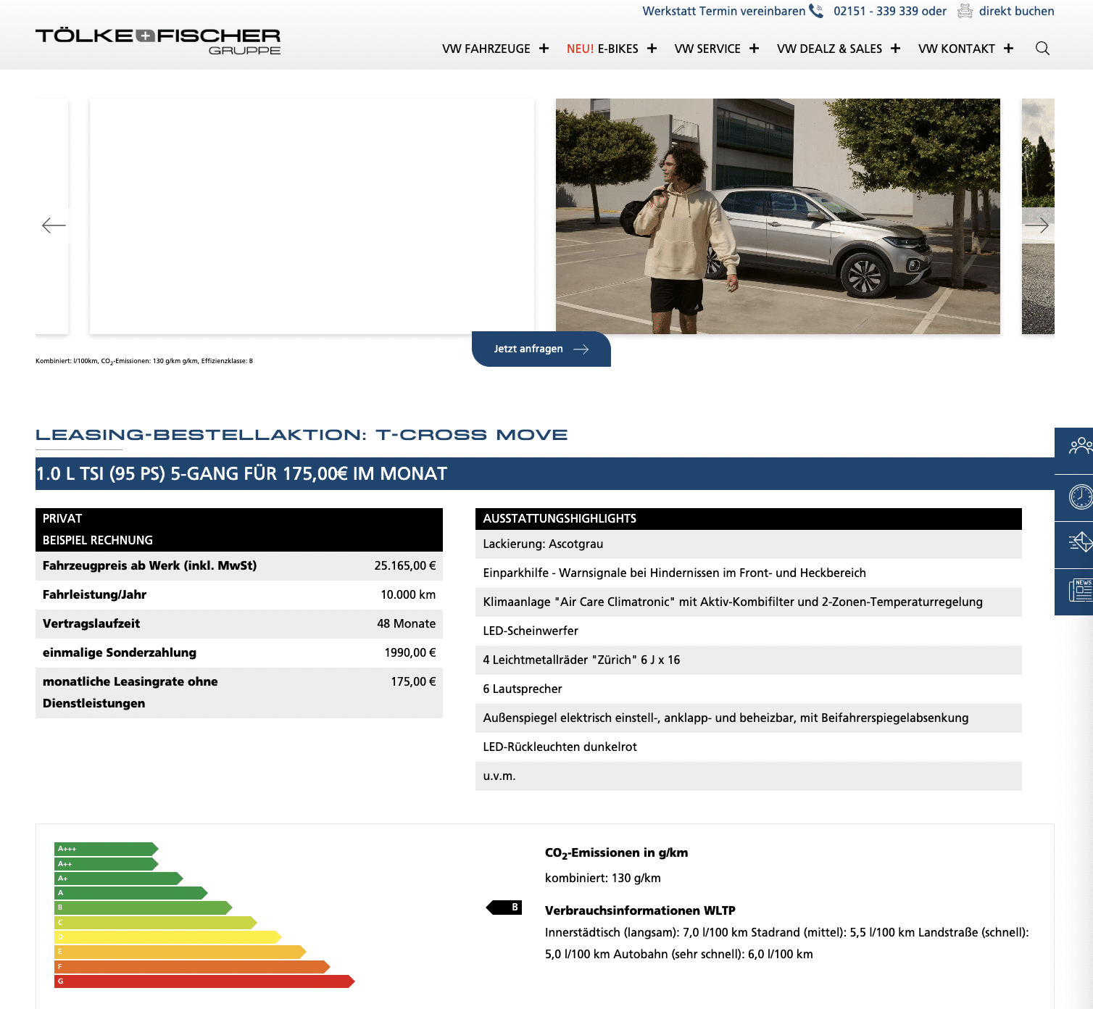Click the direkt buchen link
This screenshot has width=1093, height=1009.
pos(1016,11)
